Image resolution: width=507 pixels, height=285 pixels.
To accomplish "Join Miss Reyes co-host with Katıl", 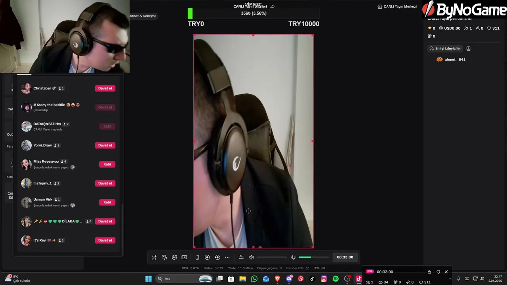I will (x=107, y=164).
